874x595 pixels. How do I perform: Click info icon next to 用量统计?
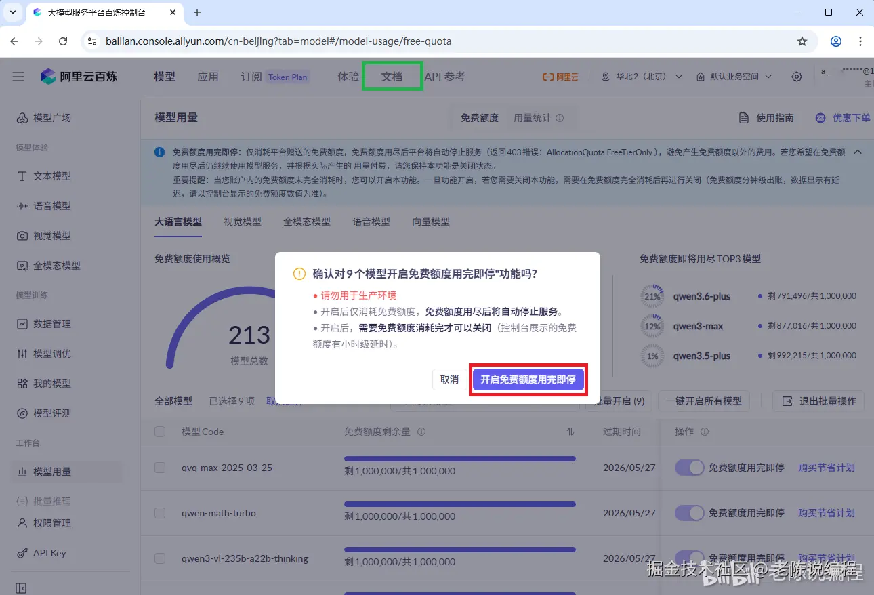[x=560, y=118]
